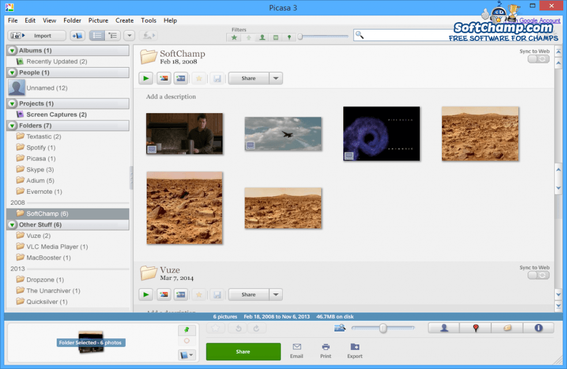Open the View menu
567x369 pixels.
[49, 20]
